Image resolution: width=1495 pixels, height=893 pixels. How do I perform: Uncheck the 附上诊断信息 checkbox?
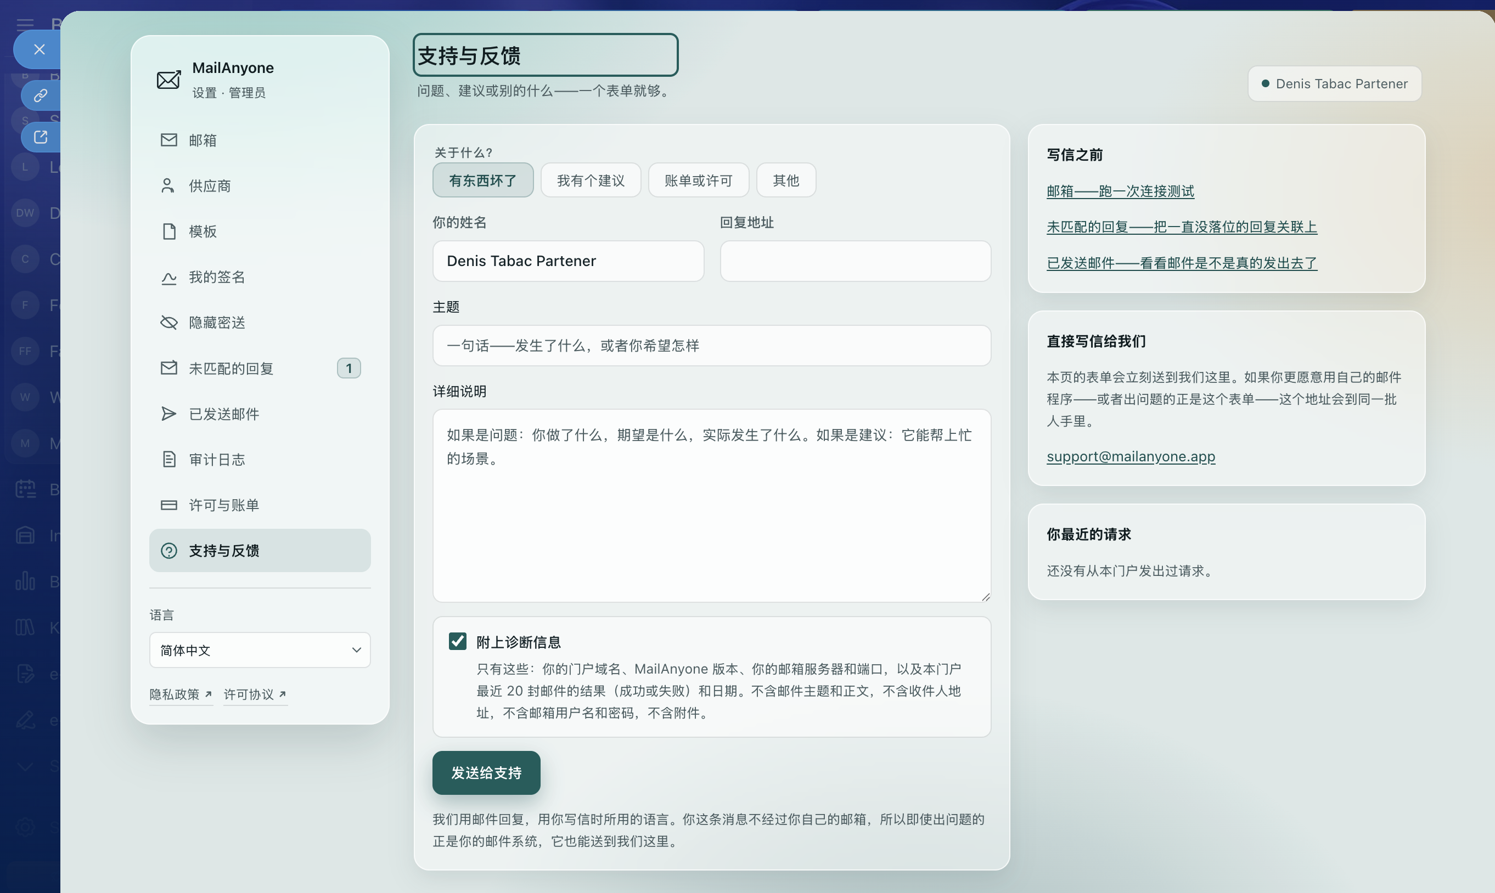(458, 641)
